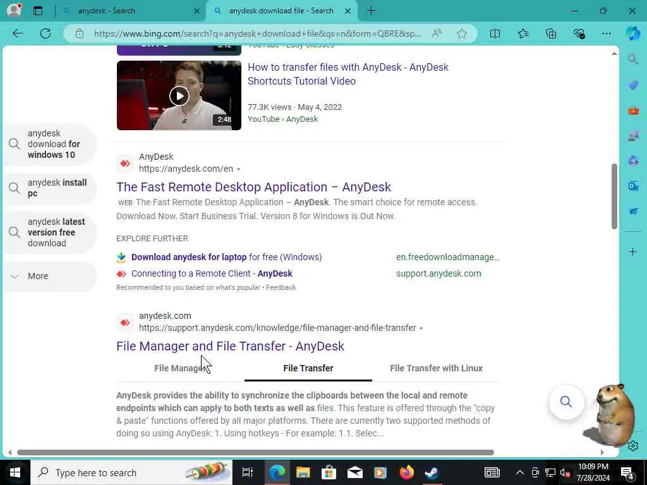Select the anydesk download file tab

tap(281, 11)
